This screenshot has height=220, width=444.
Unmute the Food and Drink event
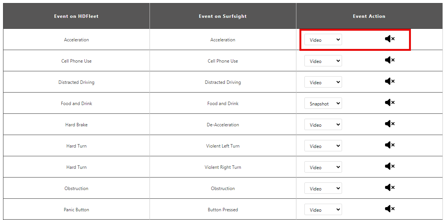390,102
